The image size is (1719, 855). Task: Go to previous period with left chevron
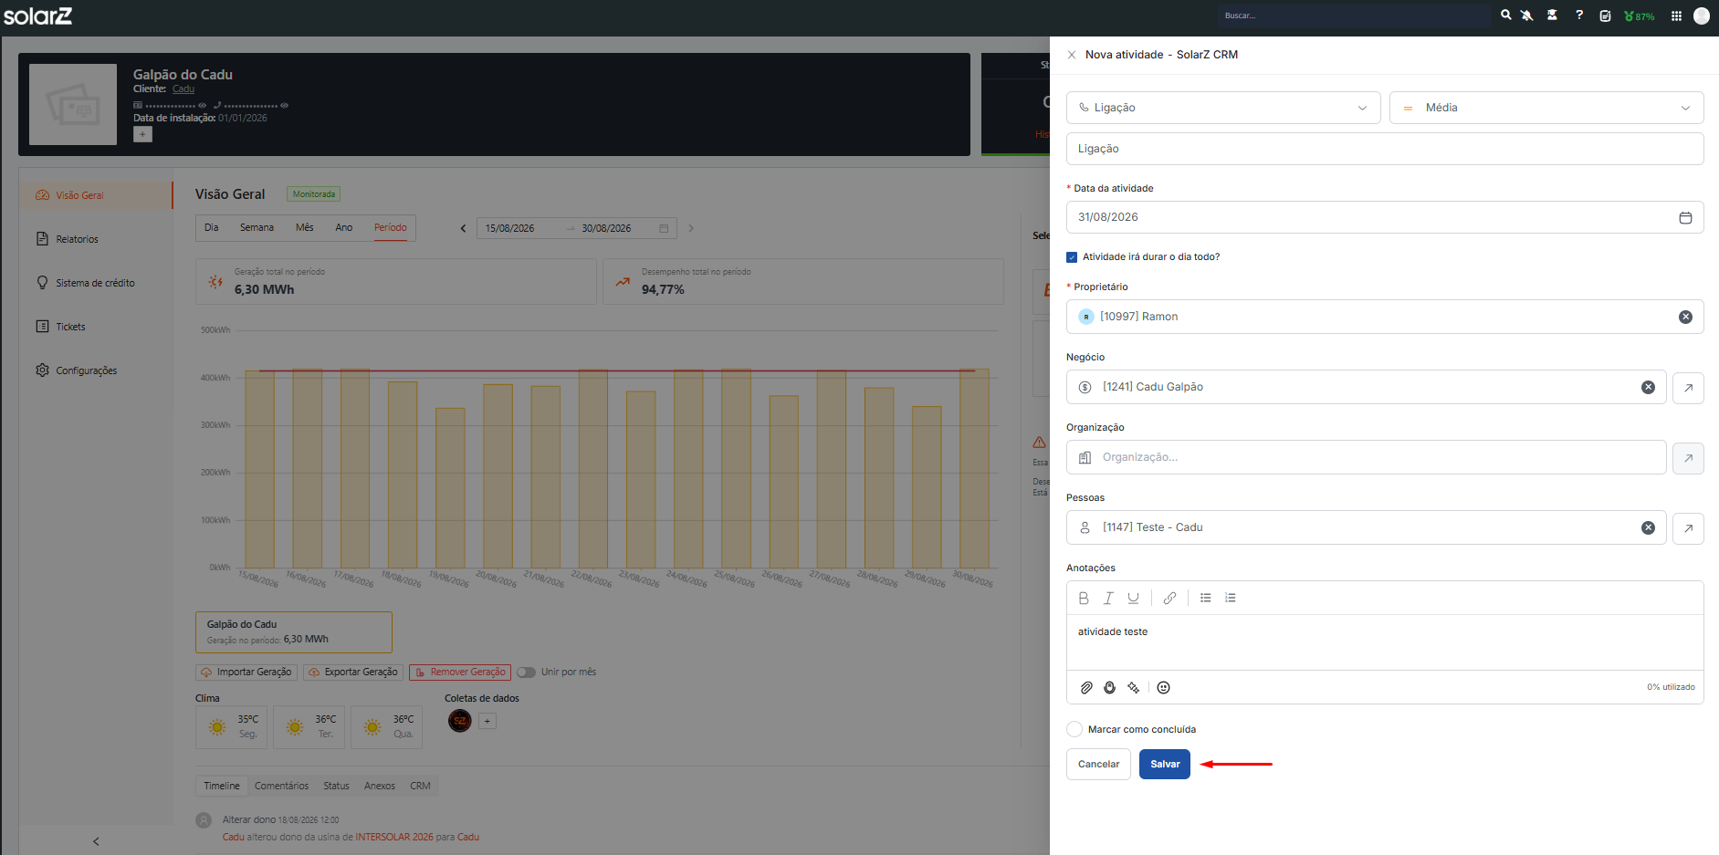[x=463, y=228]
